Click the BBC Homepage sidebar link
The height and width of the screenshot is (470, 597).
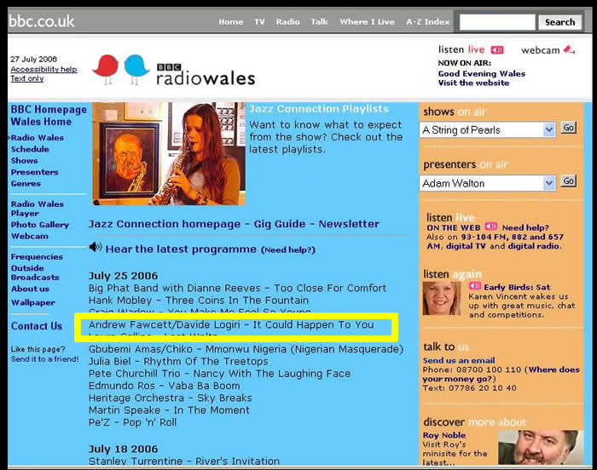click(x=49, y=110)
